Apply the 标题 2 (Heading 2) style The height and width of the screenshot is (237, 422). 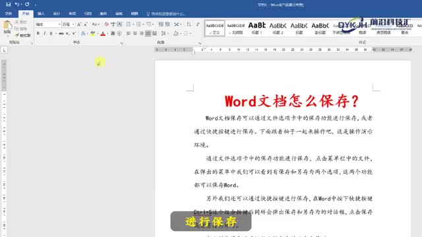278,28
